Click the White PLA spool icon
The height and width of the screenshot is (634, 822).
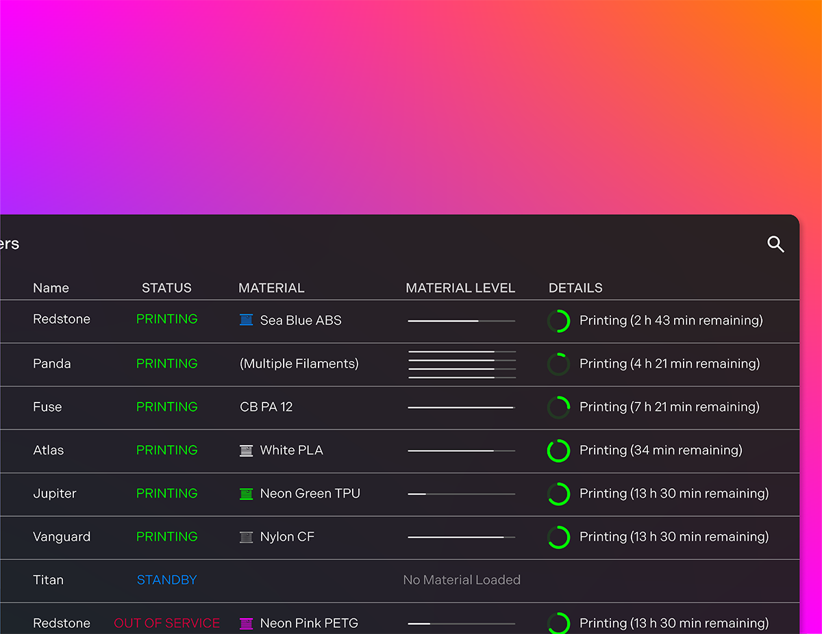tap(246, 451)
